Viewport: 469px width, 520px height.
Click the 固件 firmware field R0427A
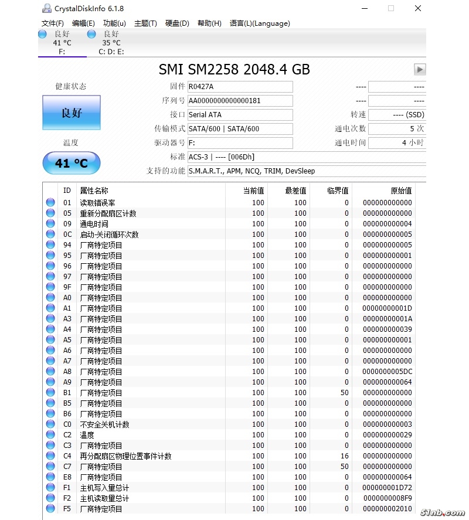[x=240, y=87]
